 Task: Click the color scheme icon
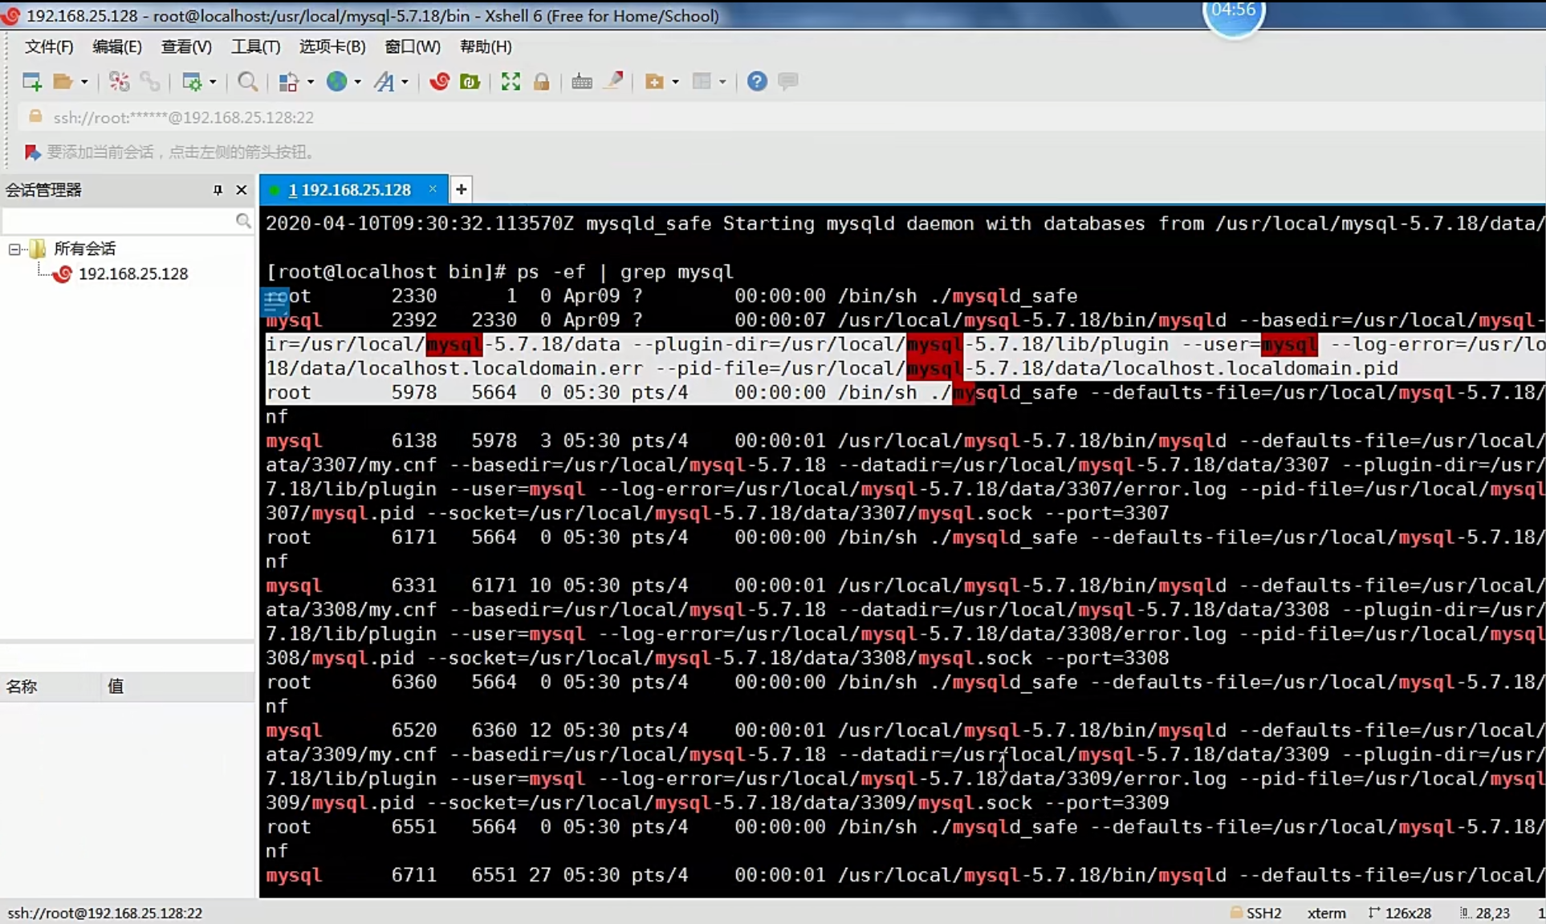(x=288, y=81)
